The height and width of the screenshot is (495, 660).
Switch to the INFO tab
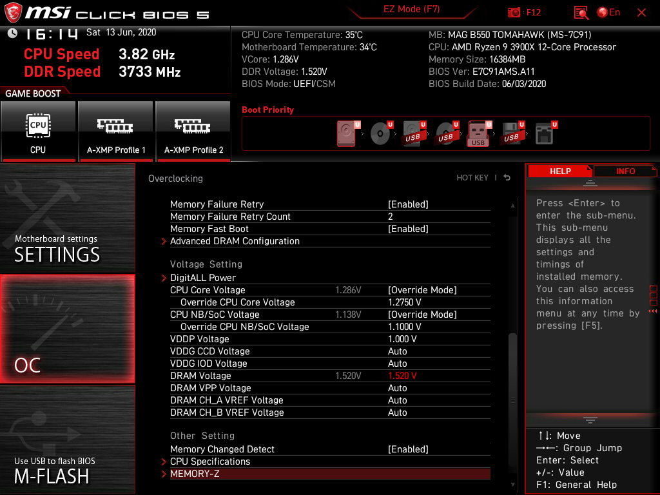[625, 171]
